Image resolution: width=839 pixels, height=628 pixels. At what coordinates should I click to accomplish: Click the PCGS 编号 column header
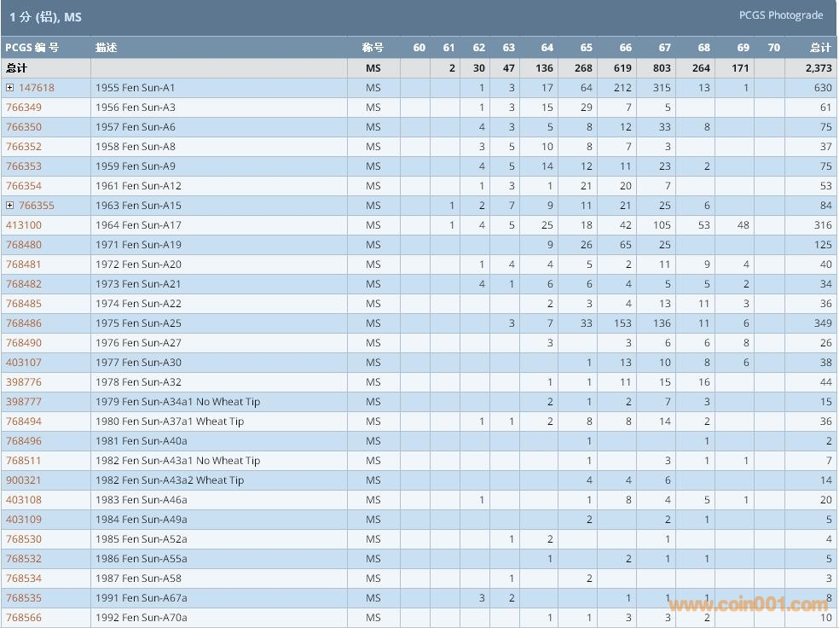pyautogui.click(x=32, y=48)
